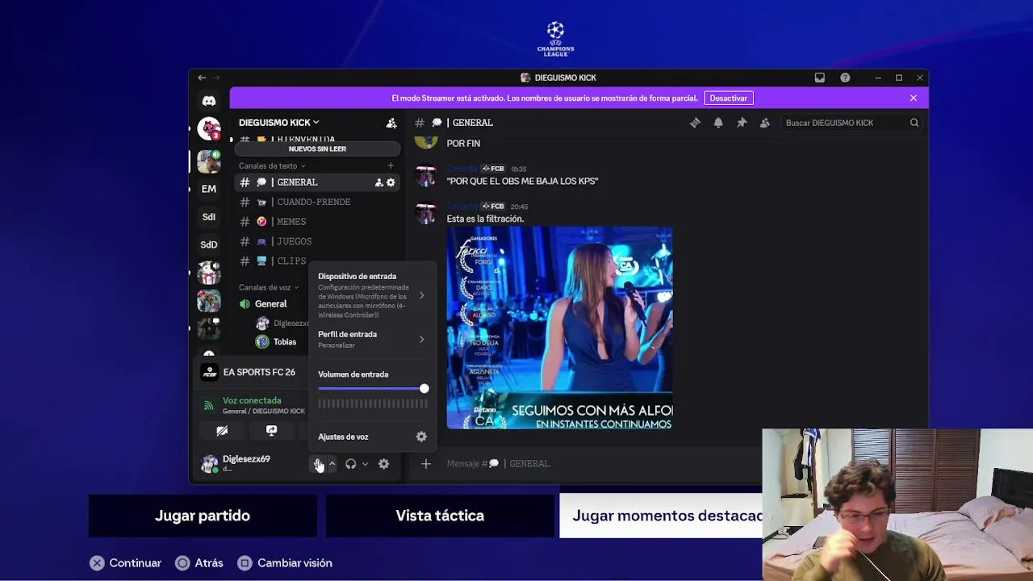The height and width of the screenshot is (581, 1033).
Task: Open the Discord help icon
Action: (845, 77)
